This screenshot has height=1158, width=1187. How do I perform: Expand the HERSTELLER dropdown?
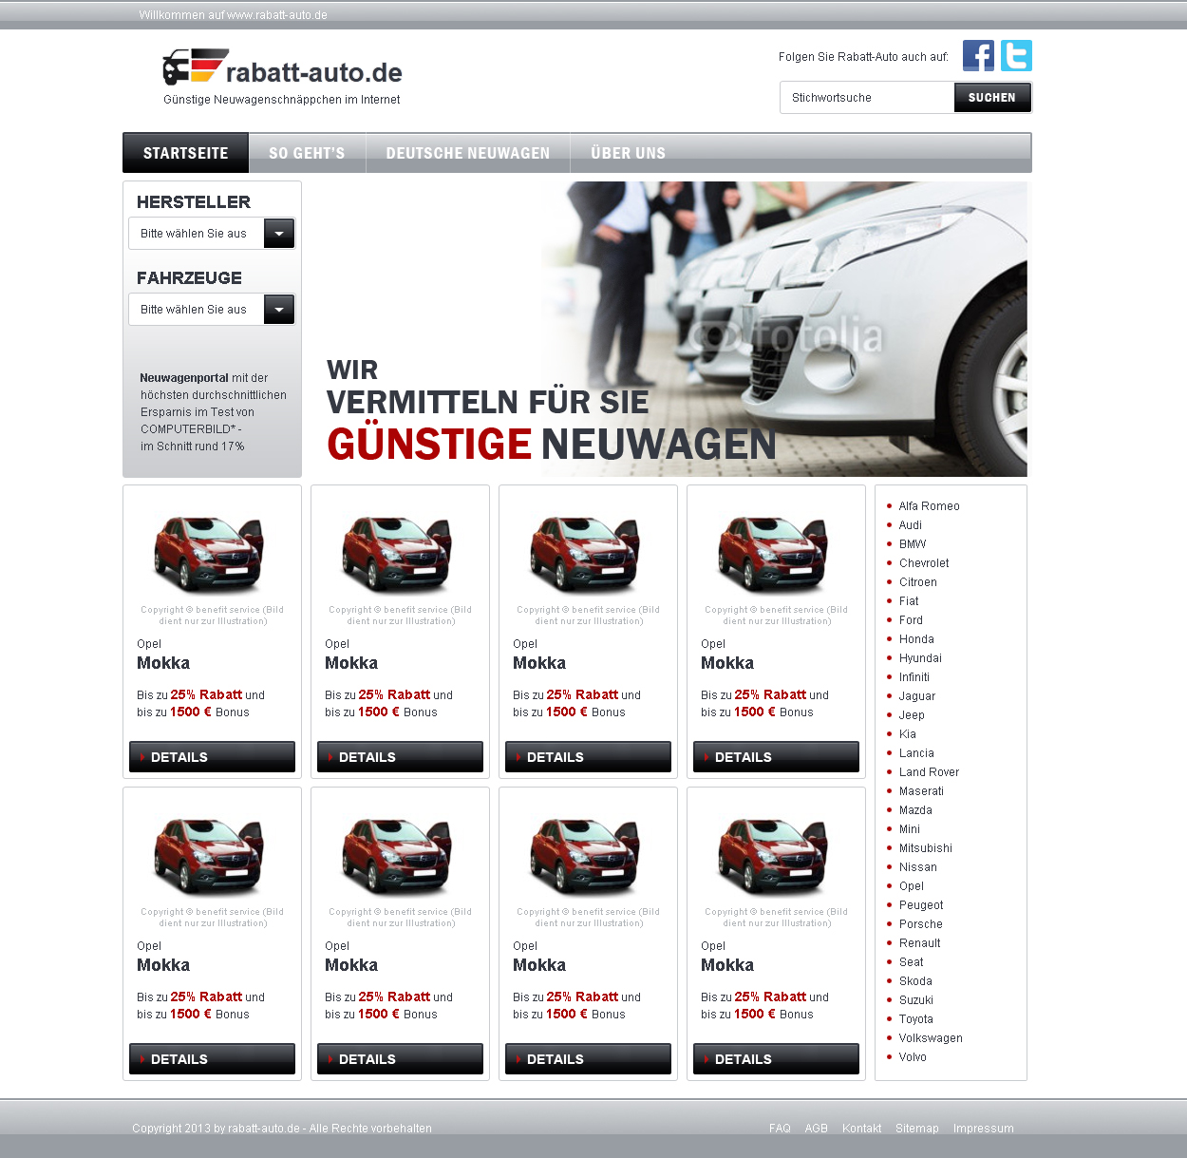coord(212,234)
